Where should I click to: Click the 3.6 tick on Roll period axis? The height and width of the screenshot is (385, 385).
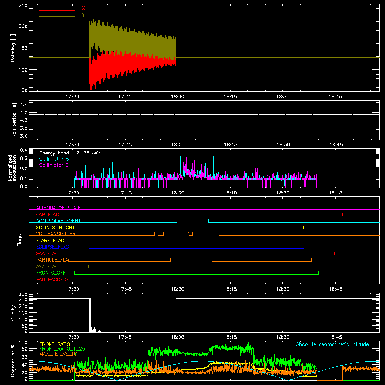24,136
